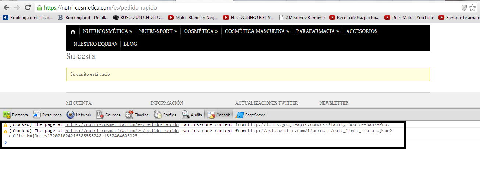Open the Elements panel in DevTools

16,115
